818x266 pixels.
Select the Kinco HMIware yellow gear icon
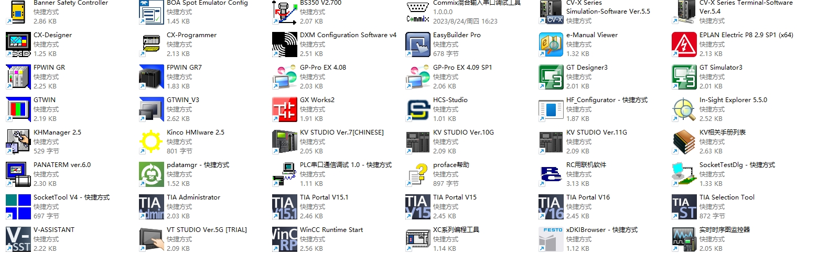click(152, 142)
